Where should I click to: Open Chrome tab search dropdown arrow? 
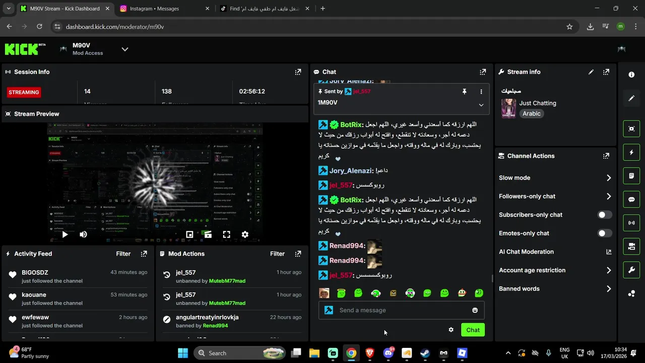coord(9,9)
